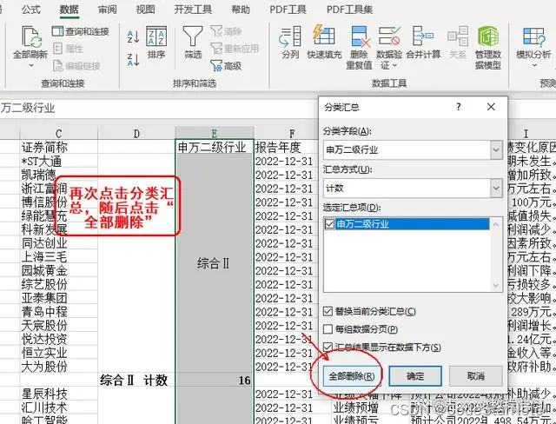
Task: Open 模拟分析 what-if analysis
Action: (x=533, y=42)
